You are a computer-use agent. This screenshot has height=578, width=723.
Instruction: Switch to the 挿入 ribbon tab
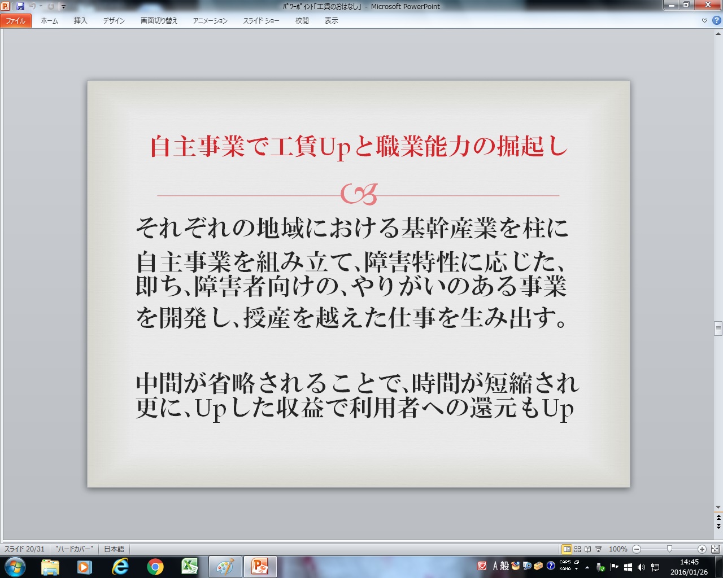[81, 20]
